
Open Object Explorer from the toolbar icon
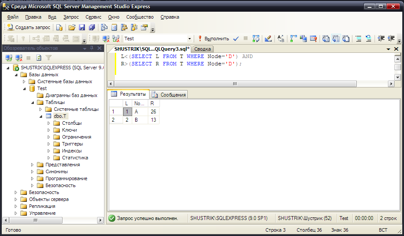click(x=124, y=27)
